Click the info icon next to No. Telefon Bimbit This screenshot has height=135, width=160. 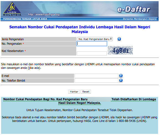pyautogui.click(x=121, y=81)
